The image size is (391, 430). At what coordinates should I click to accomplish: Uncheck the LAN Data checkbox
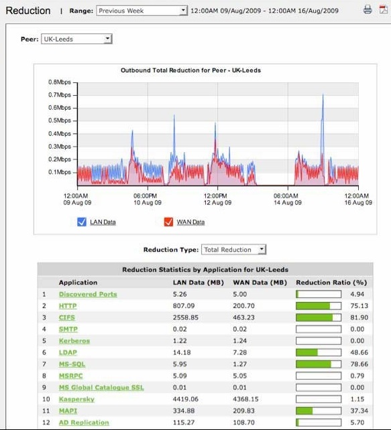click(82, 222)
